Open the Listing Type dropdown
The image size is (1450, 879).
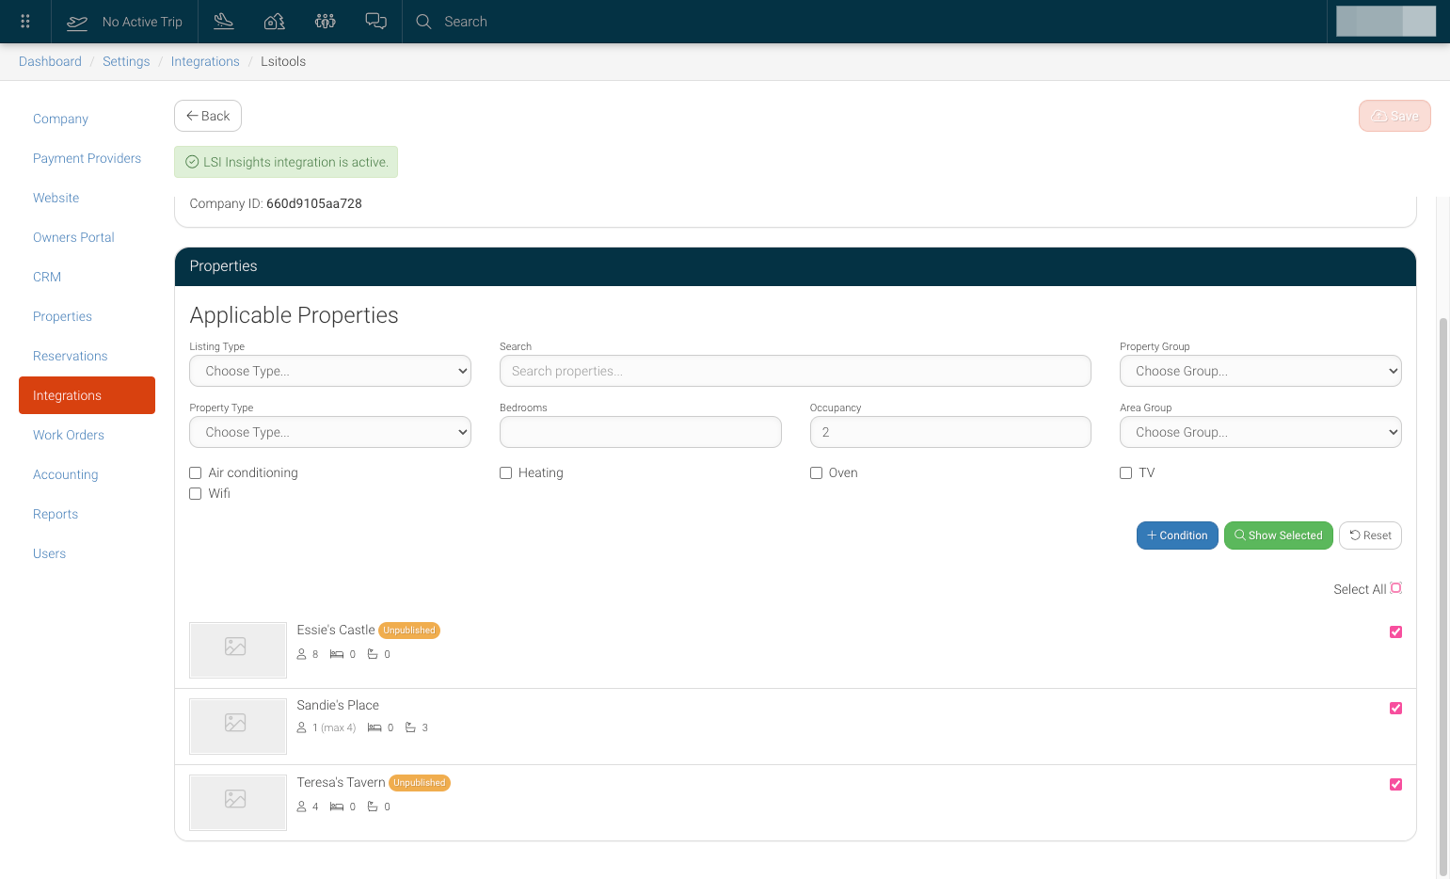tap(330, 371)
